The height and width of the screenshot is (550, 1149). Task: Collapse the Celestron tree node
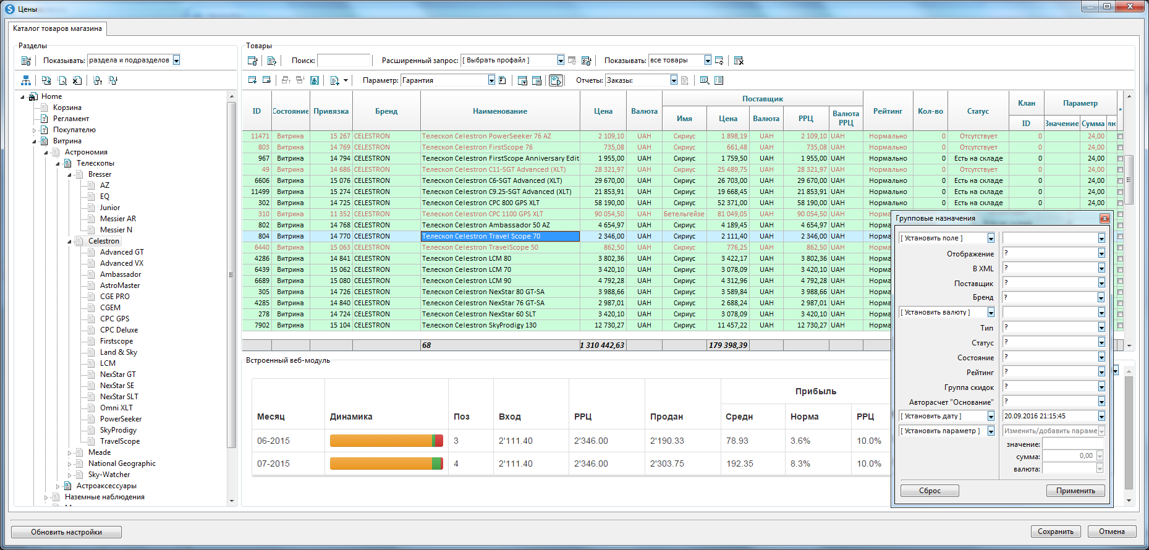(x=69, y=242)
